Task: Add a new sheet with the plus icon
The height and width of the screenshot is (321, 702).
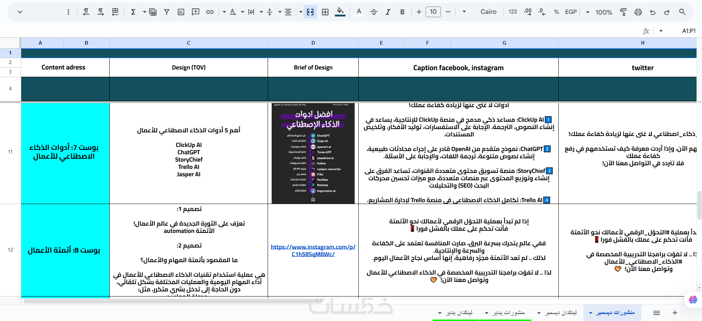Action: [x=675, y=313]
